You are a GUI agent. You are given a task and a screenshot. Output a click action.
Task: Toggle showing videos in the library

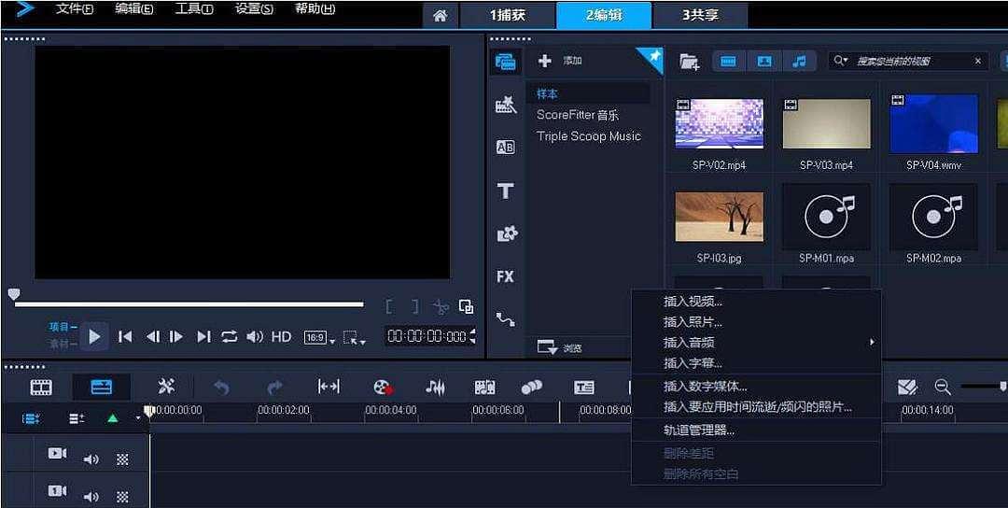click(729, 62)
